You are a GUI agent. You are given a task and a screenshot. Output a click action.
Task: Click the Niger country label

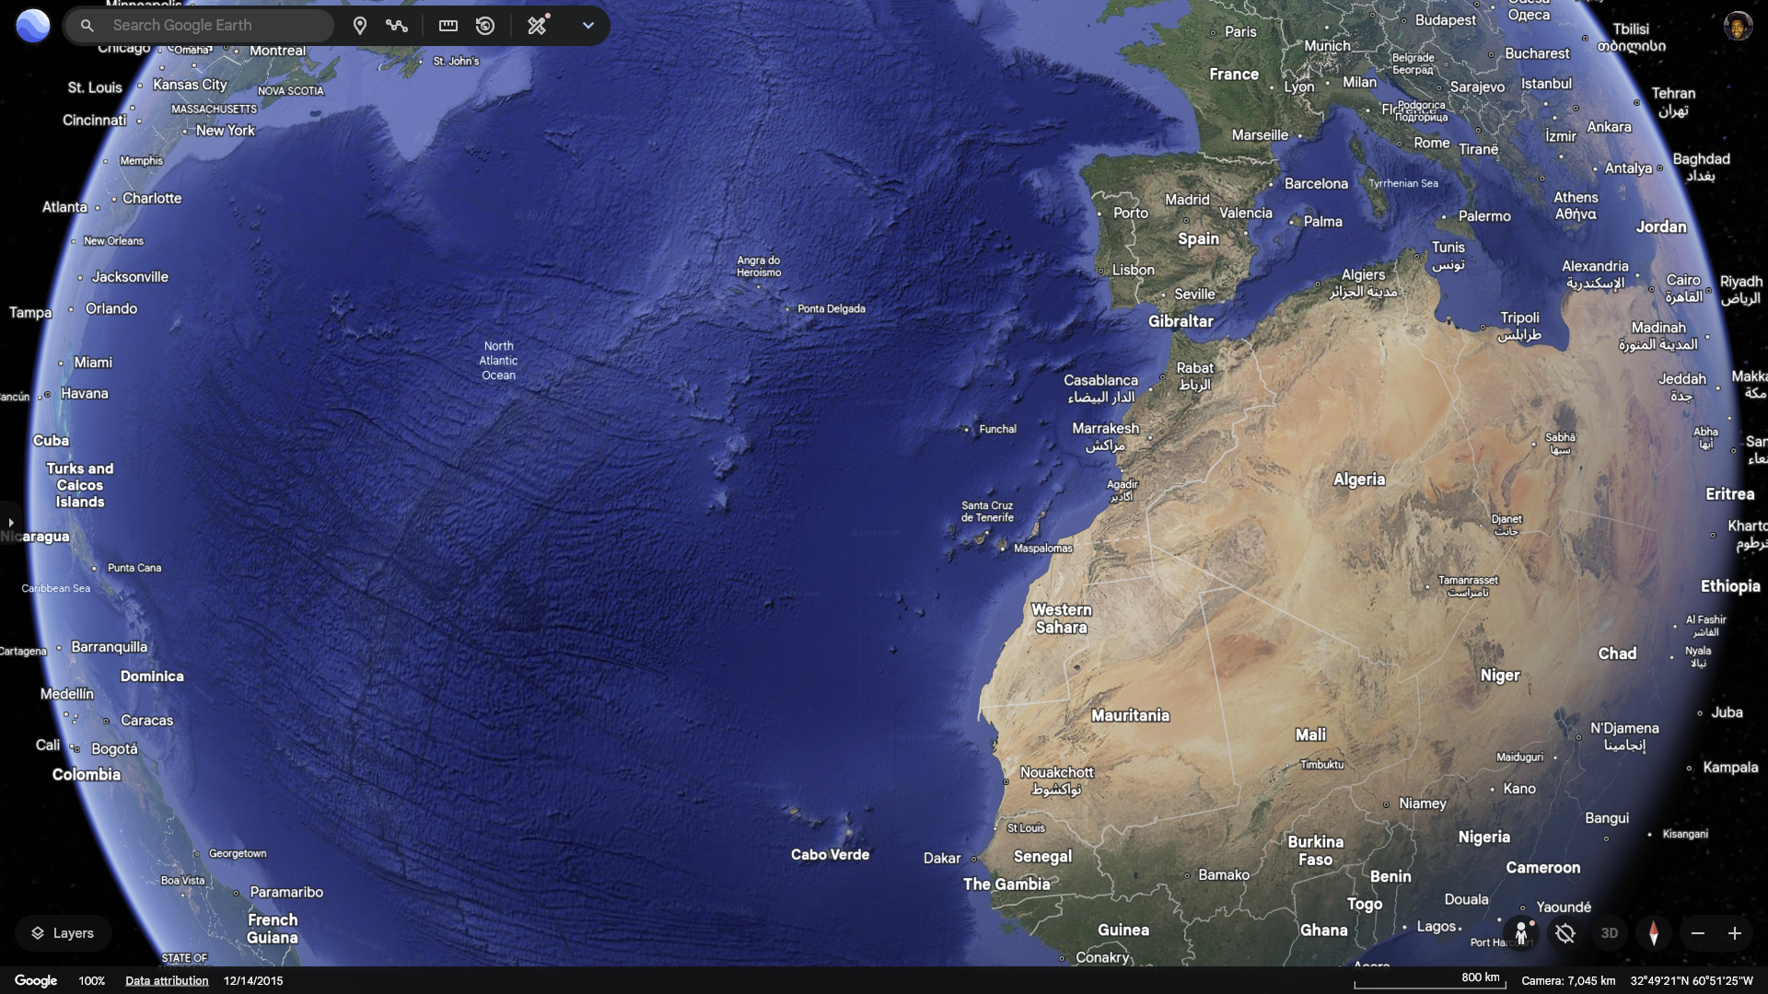point(1499,676)
